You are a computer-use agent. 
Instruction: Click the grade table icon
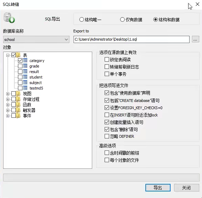pyautogui.click(x=25, y=66)
